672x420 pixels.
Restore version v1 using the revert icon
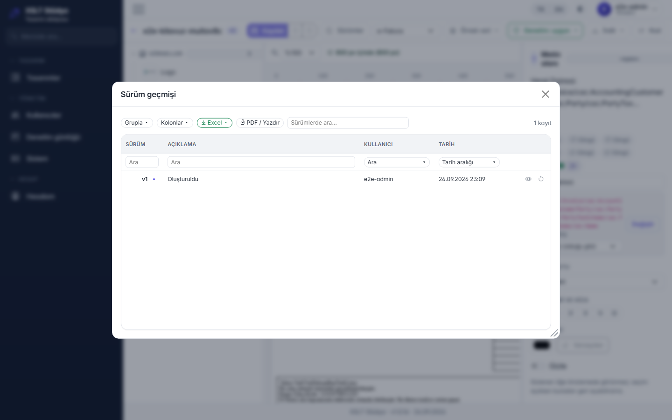(541, 179)
